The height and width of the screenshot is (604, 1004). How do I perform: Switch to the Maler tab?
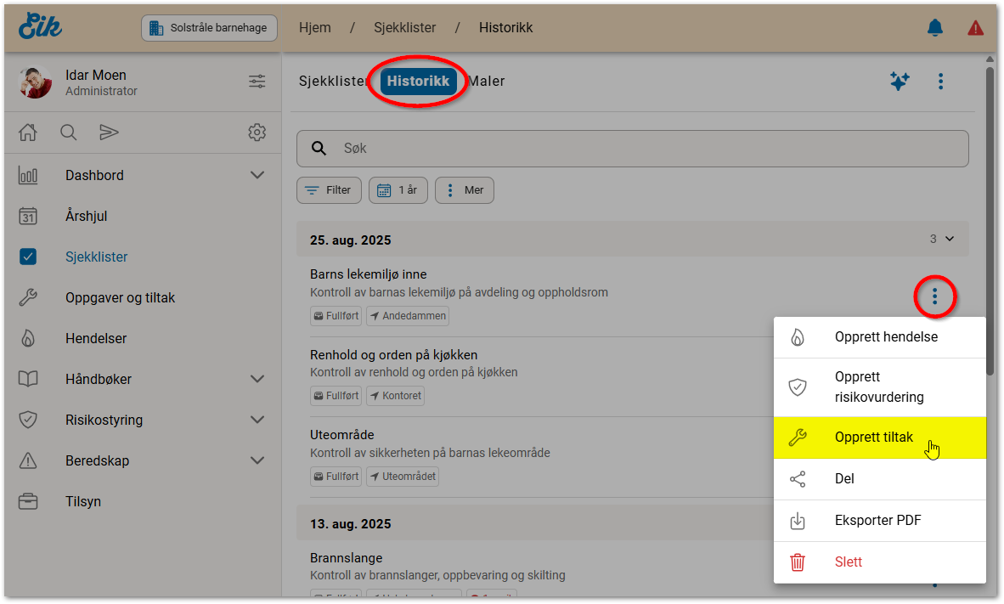pos(488,82)
